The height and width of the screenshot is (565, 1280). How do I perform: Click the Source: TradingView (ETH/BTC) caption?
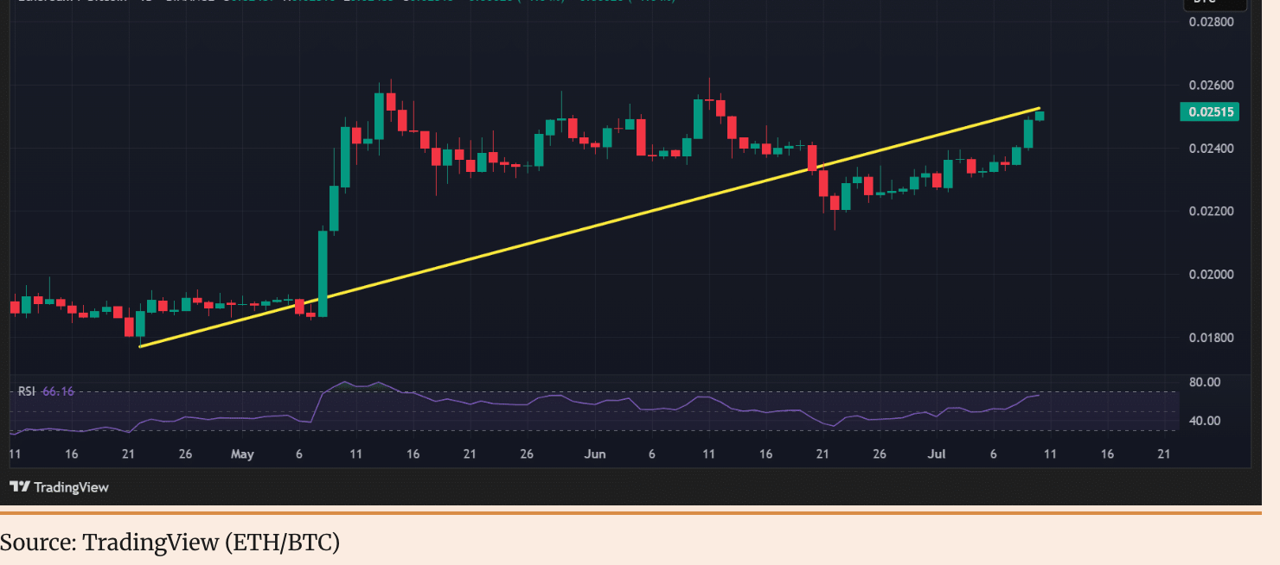click(170, 543)
